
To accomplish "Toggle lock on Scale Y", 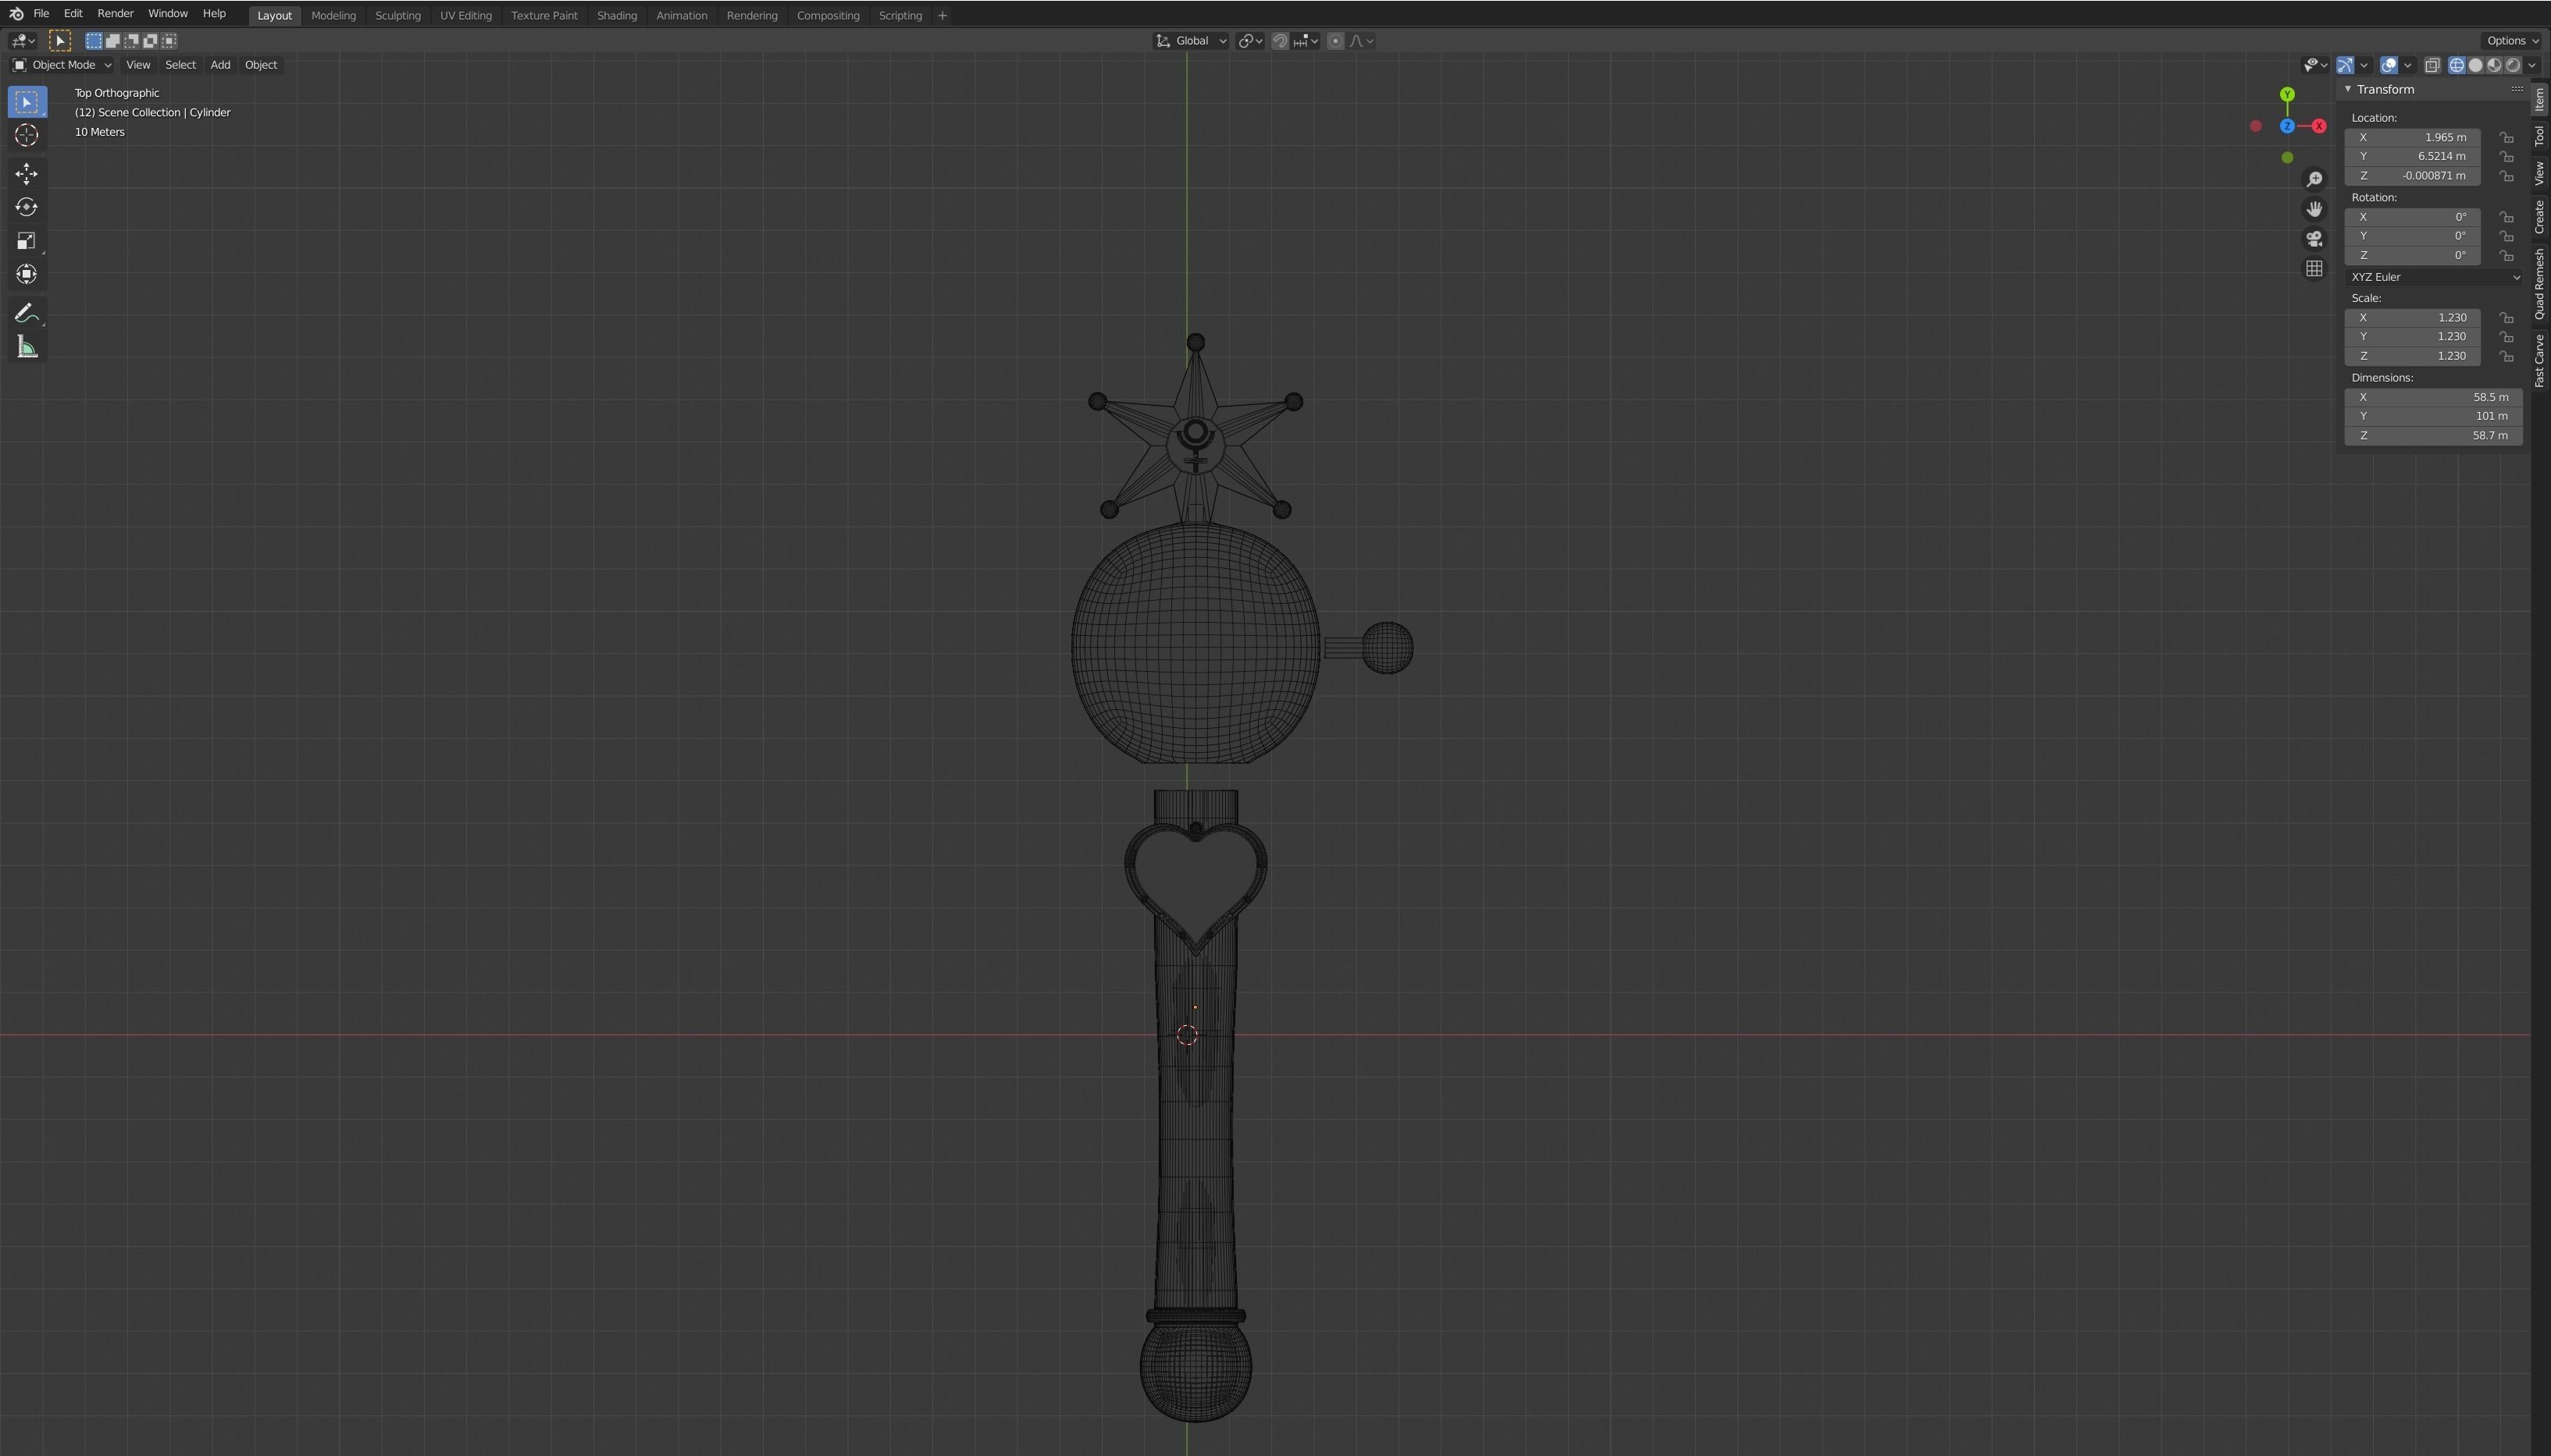I will pos(2506,337).
